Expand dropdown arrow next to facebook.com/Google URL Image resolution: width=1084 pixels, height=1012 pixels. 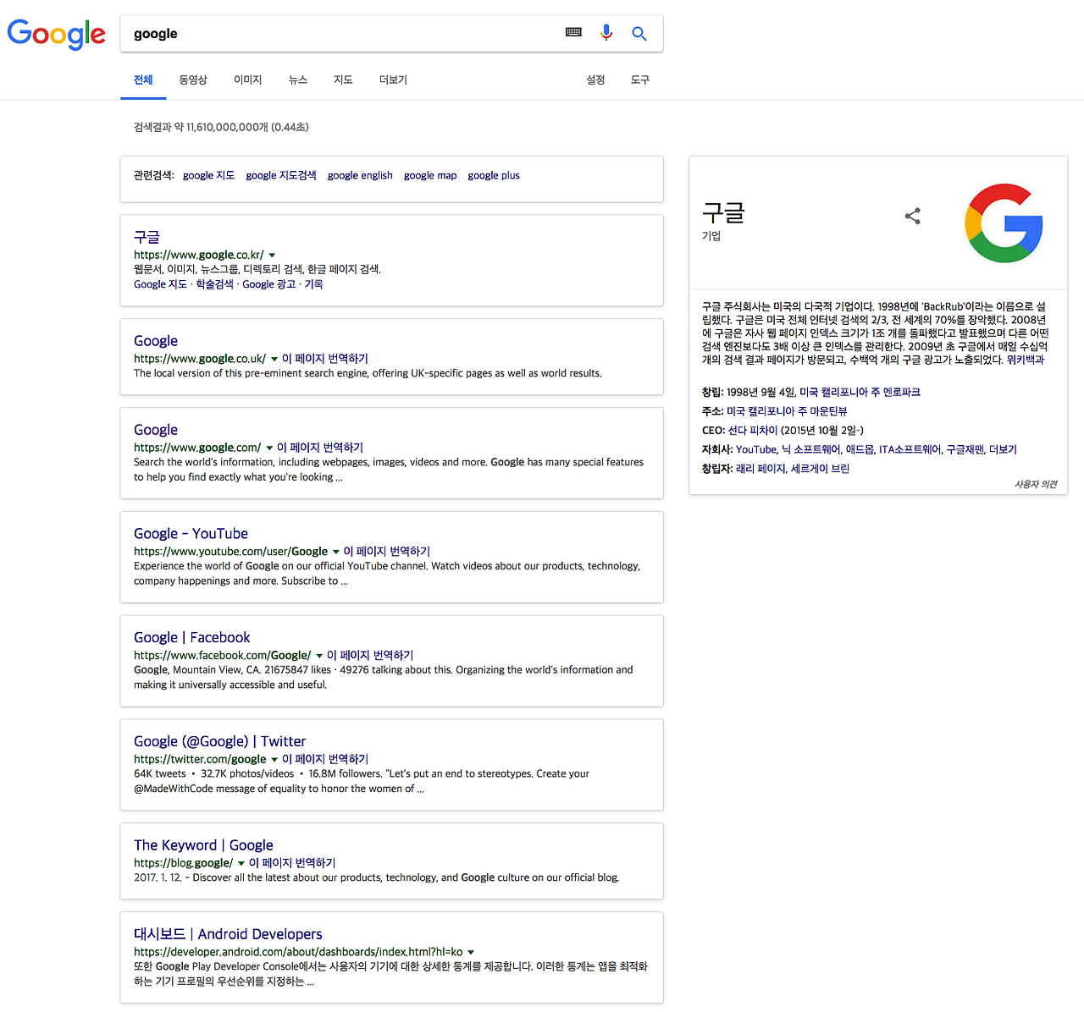(319, 656)
